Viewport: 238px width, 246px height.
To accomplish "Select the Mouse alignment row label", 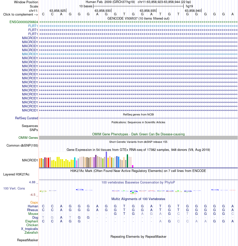I will click(33, 214).
